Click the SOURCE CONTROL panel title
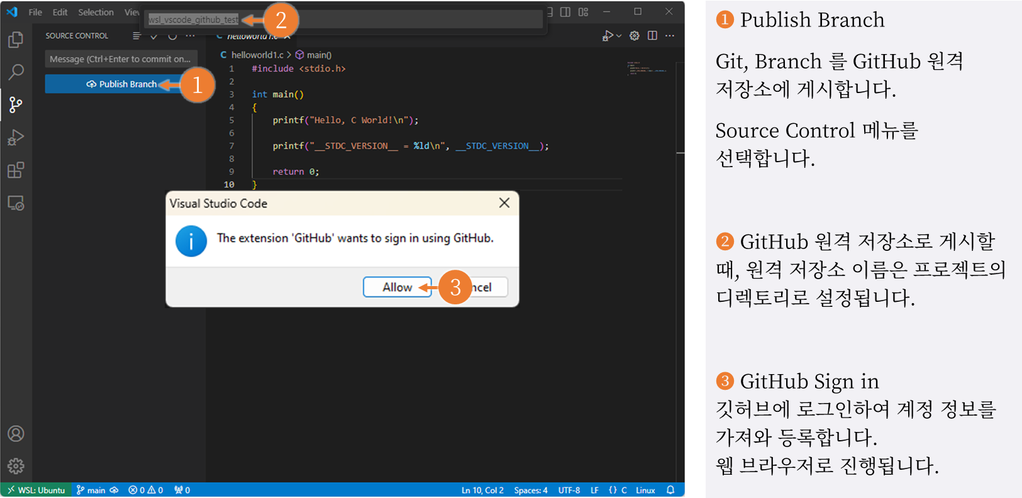Screen dimensions: 1022x498 tap(77, 36)
